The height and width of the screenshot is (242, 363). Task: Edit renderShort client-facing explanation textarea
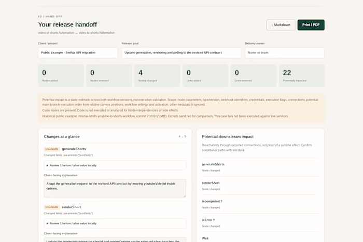pyautogui.click(x=115, y=239)
